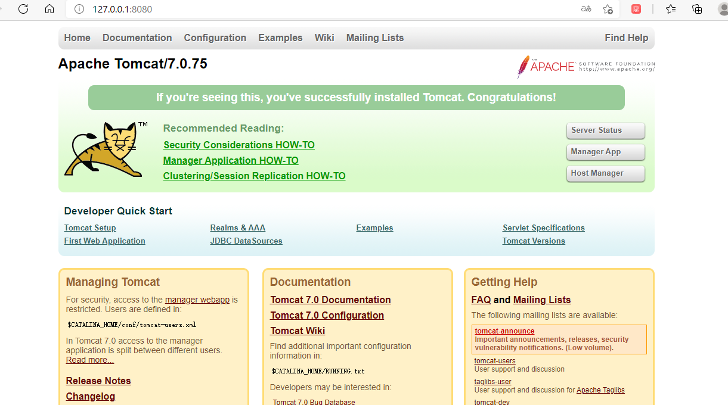Open the Tomcat Setup link
The height and width of the screenshot is (405, 728).
pos(90,228)
